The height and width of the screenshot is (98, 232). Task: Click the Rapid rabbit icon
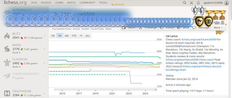point(7,49)
